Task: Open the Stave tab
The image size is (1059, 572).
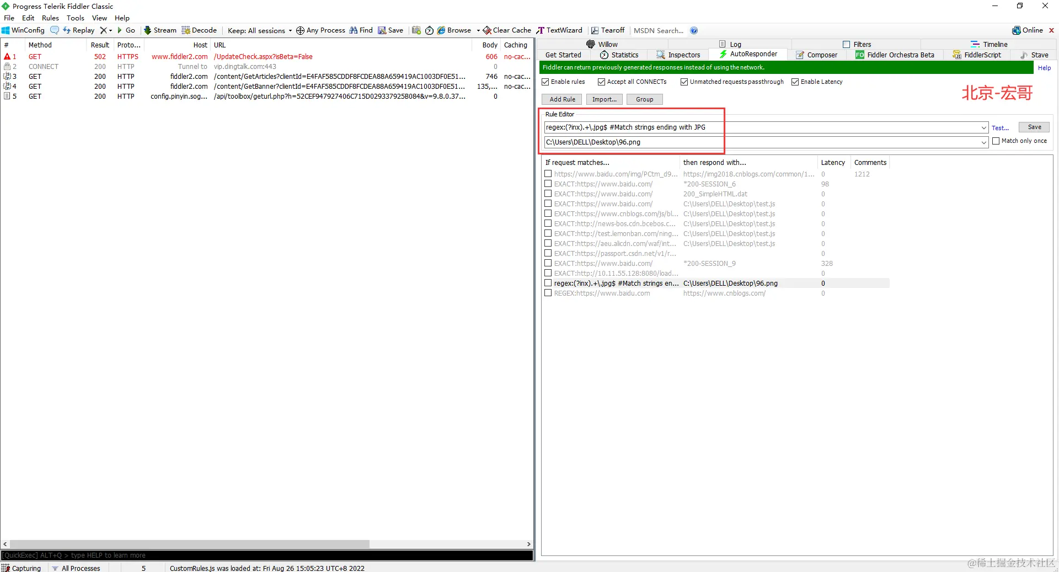Action: [1034, 55]
